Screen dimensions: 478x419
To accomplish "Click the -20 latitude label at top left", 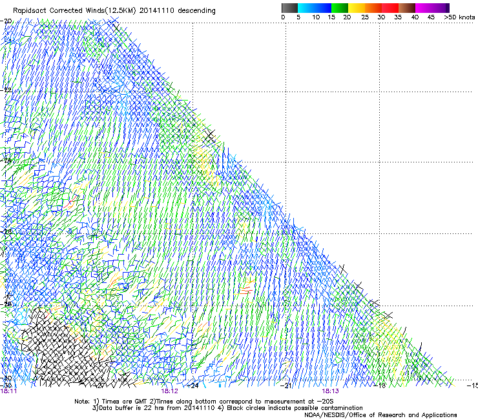I will 6,21.
